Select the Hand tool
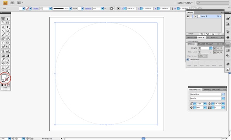The height and width of the screenshot is (140, 231). tap(3, 71)
